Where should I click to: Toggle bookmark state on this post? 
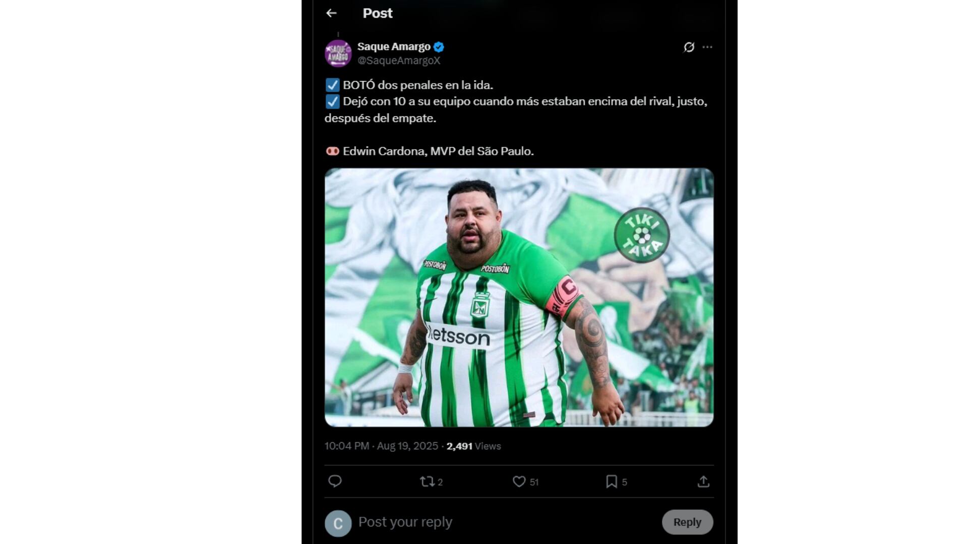click(612, 482)
